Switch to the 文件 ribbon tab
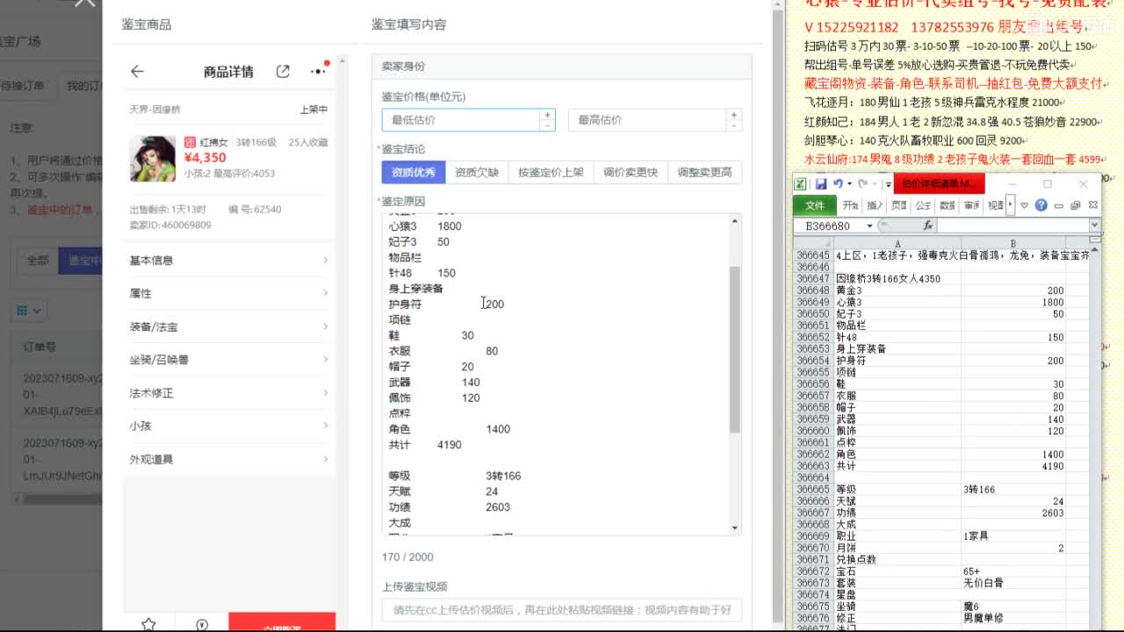 [x=815, y=205]
